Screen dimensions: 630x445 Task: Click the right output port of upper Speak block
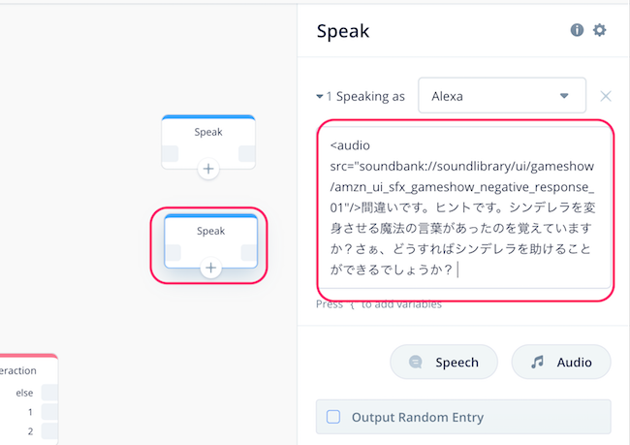click(247, 153)
